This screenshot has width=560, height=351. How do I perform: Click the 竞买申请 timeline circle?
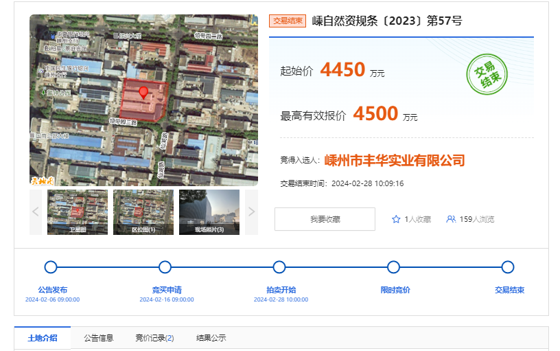click(x=165, y=267)
